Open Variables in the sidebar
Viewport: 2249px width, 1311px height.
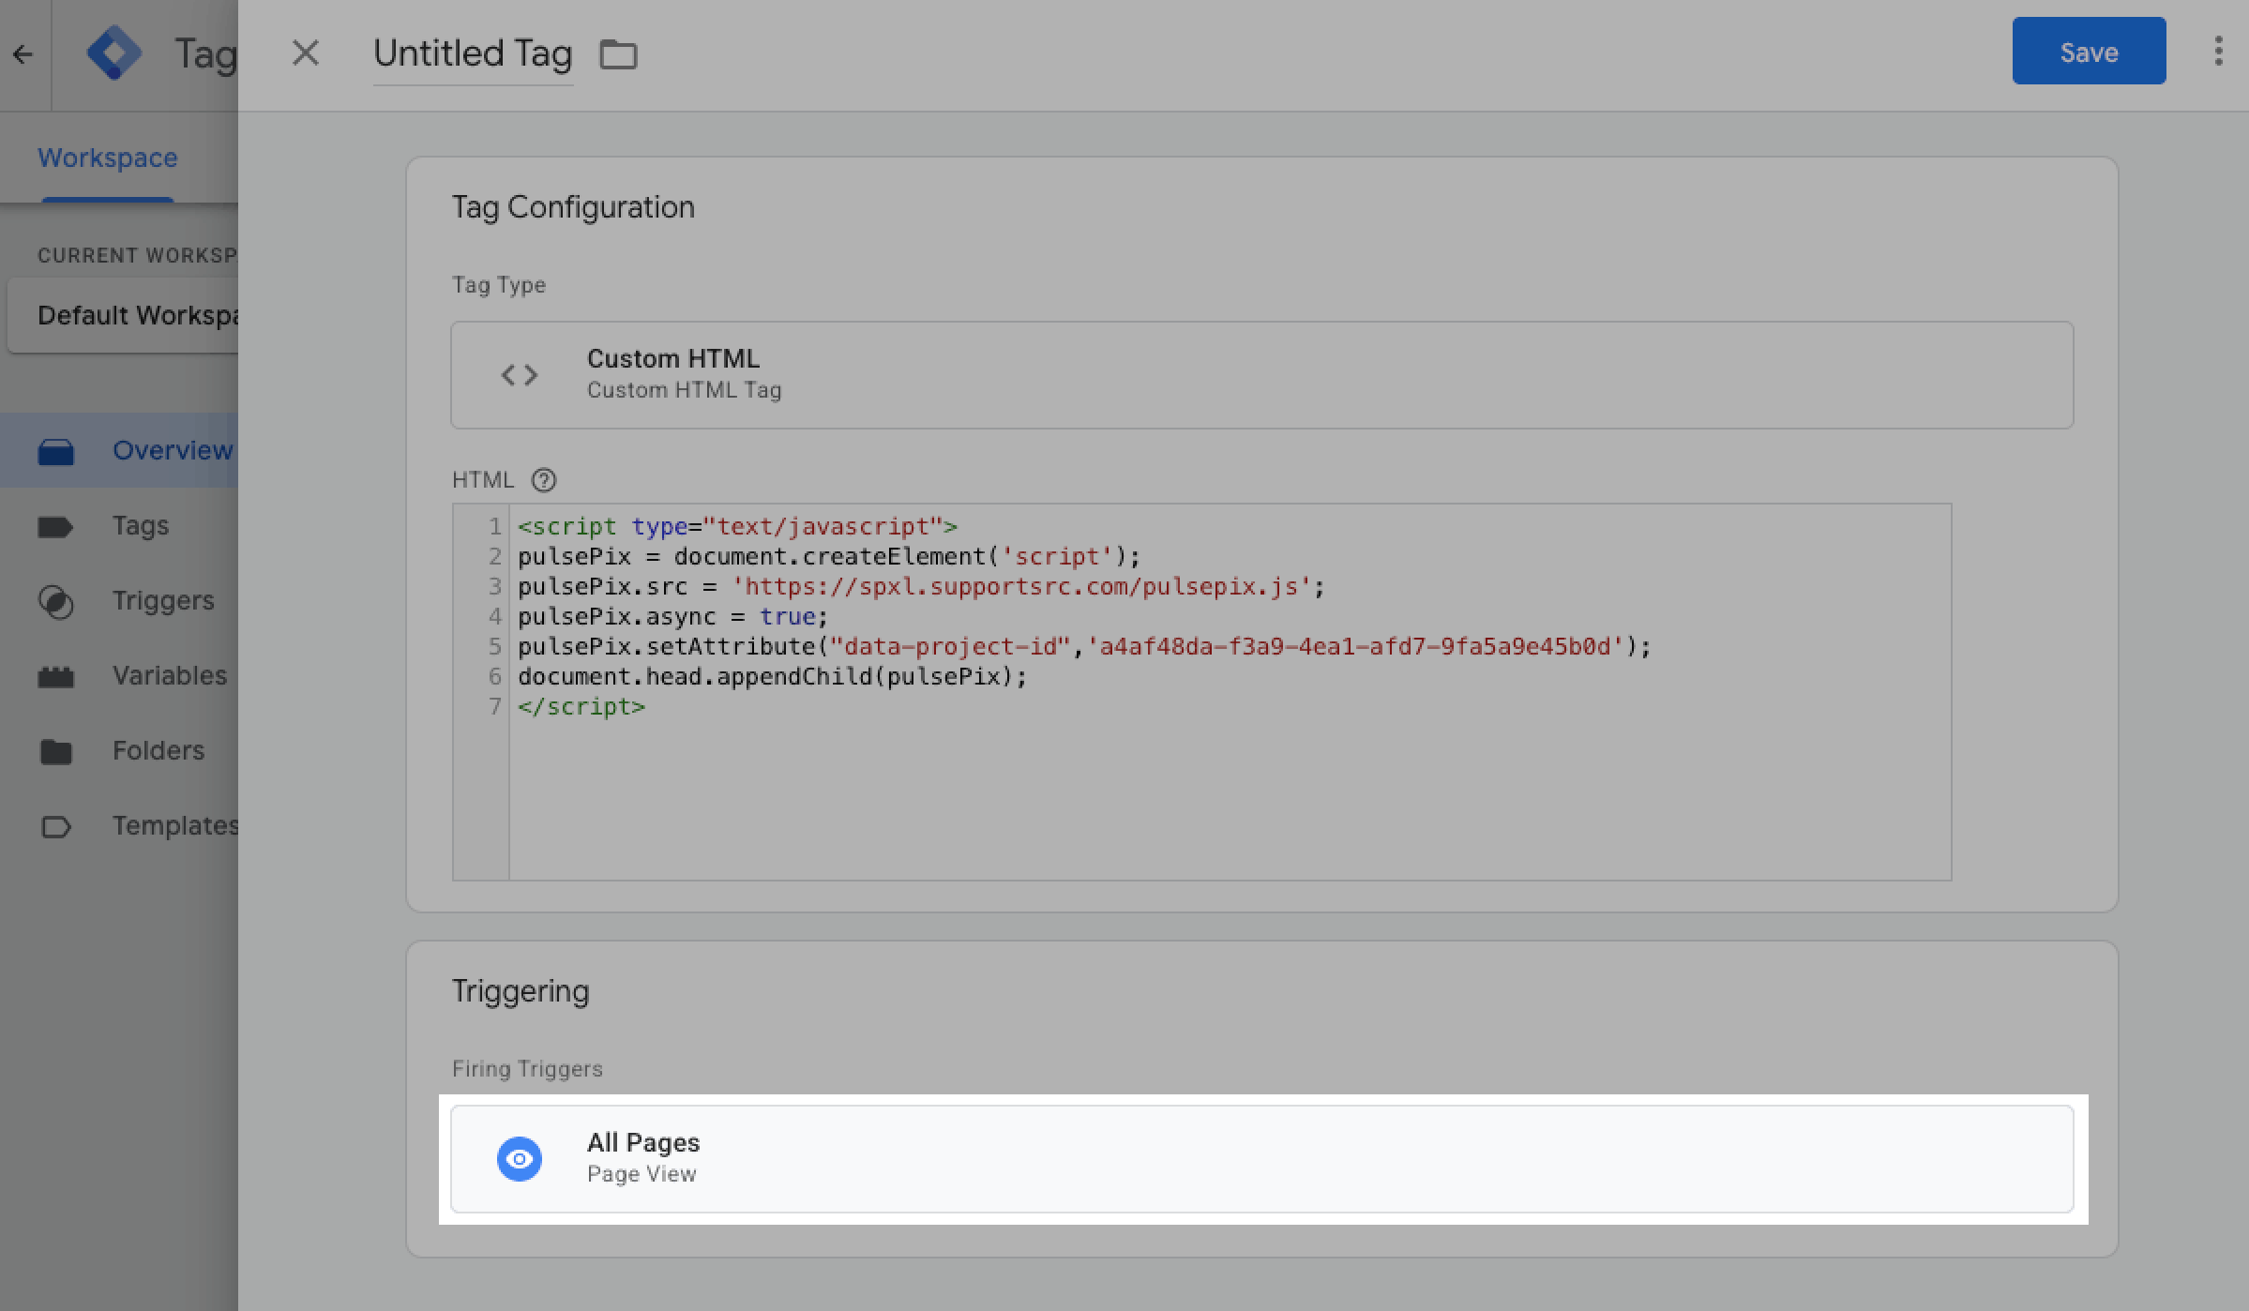coord(169,675)
